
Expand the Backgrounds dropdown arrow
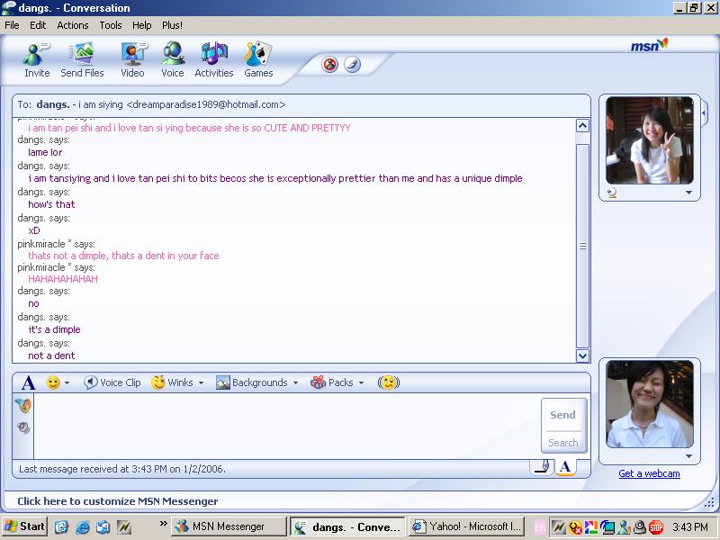point(295,382)
